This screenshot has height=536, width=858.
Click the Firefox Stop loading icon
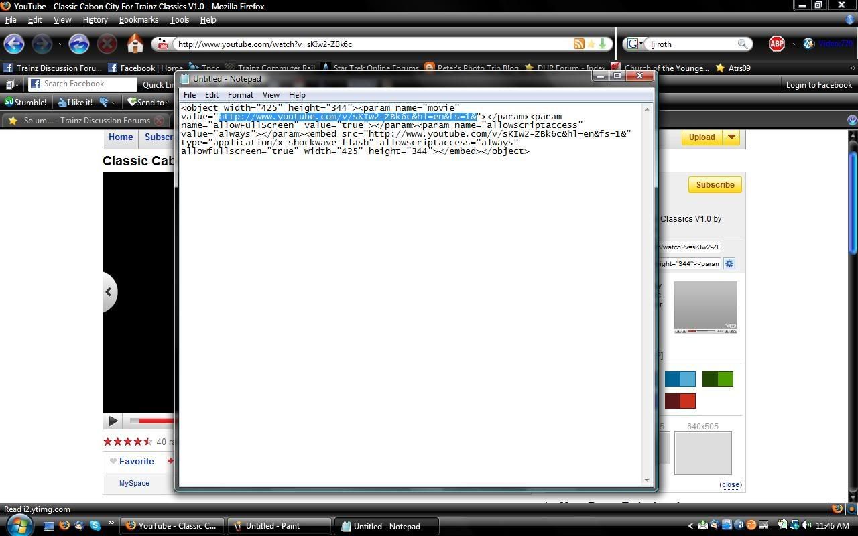[x=107, y=44]
